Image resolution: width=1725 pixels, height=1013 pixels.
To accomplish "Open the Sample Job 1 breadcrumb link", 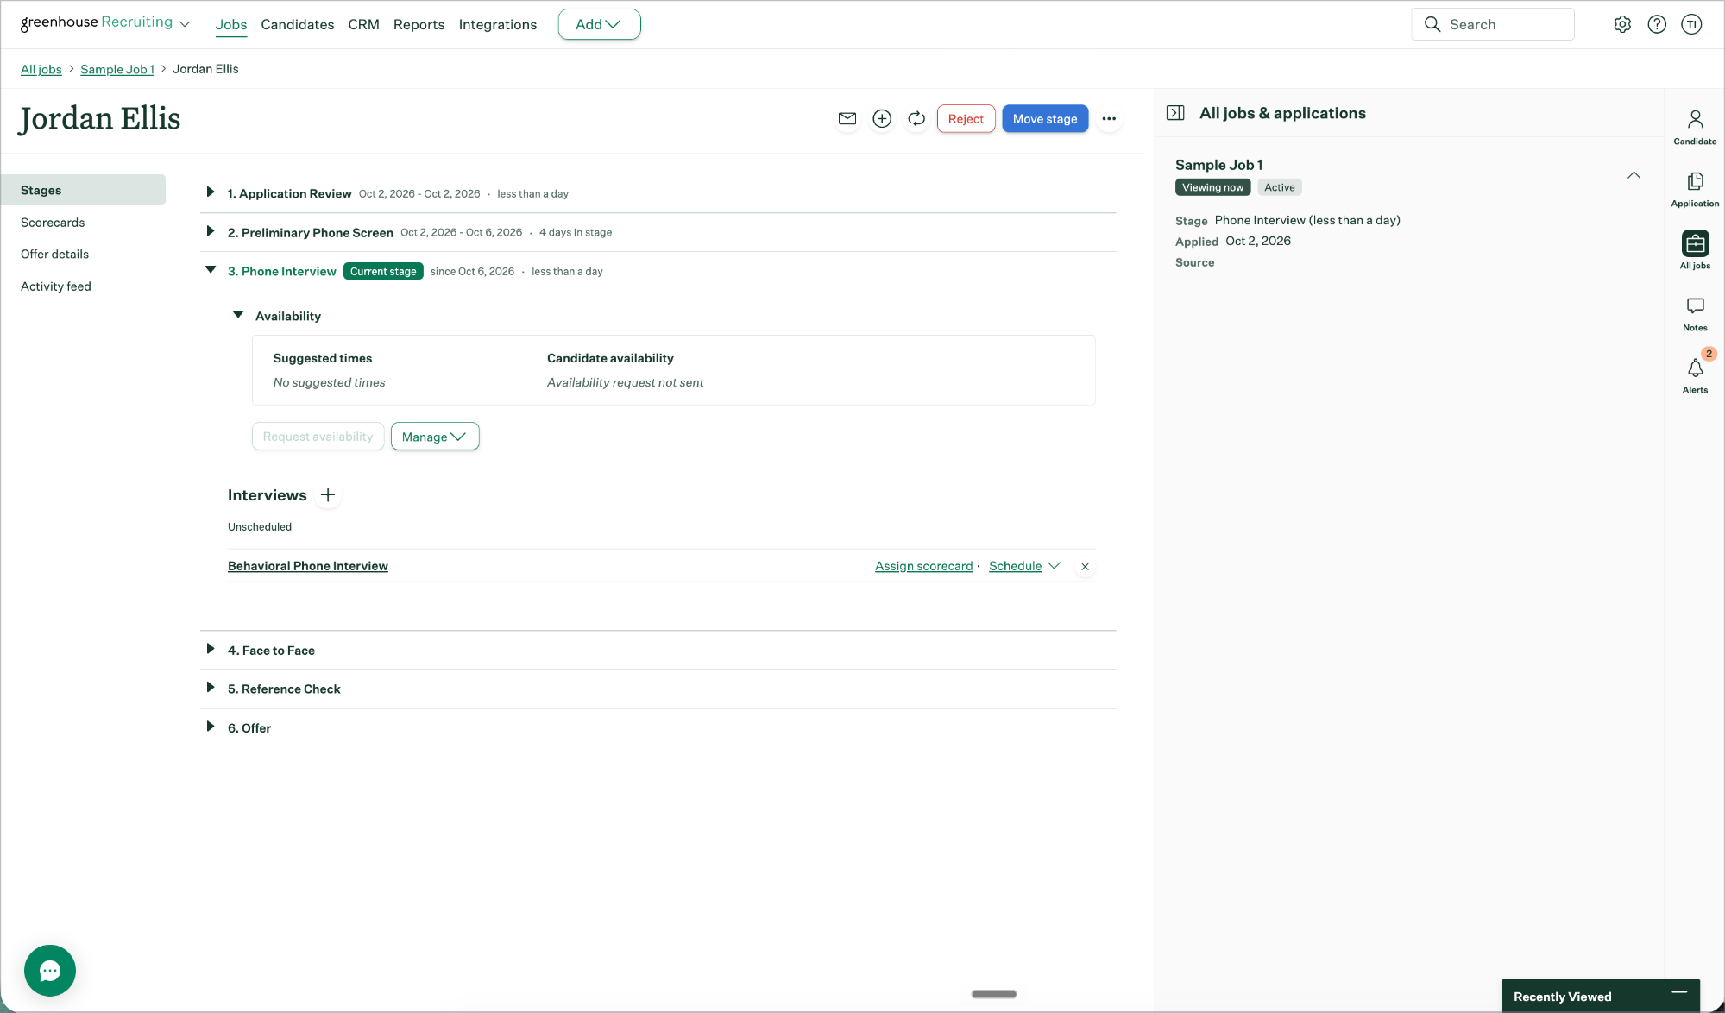I will [117, 69].
